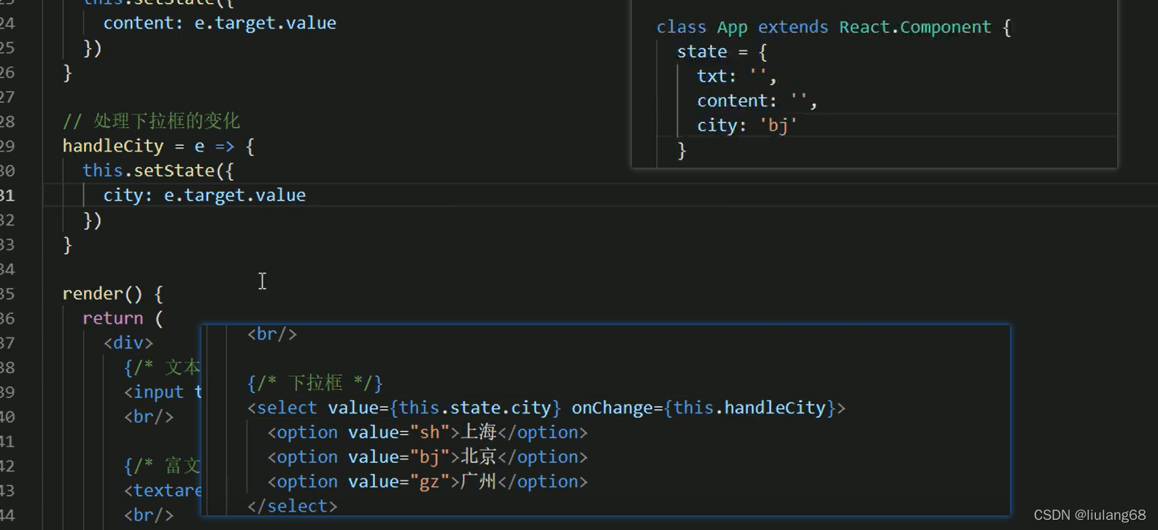Click on 'city: e.target.value' code line
Viewport: 1158px width, 530px height.
tap(204, 195)
